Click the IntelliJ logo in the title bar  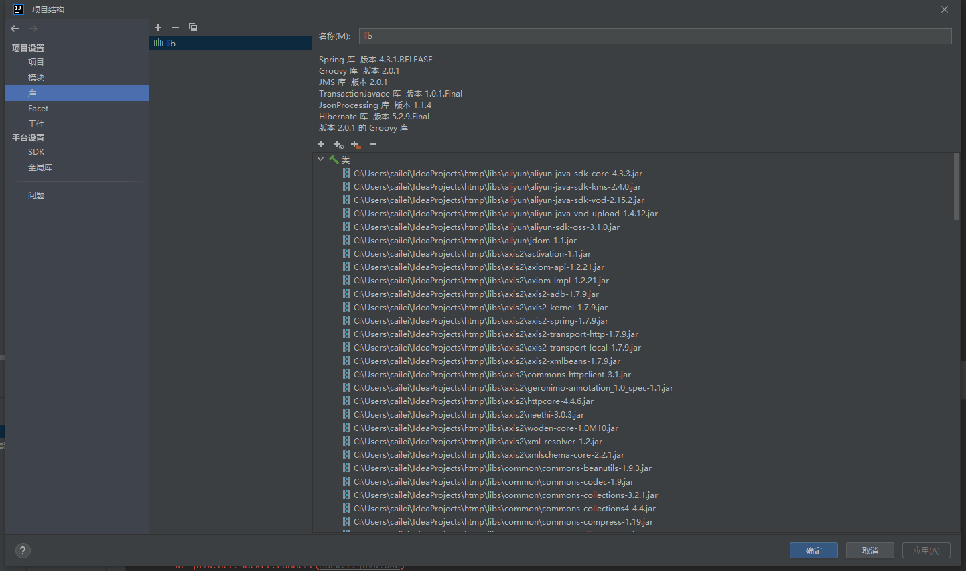click(19, 9)
